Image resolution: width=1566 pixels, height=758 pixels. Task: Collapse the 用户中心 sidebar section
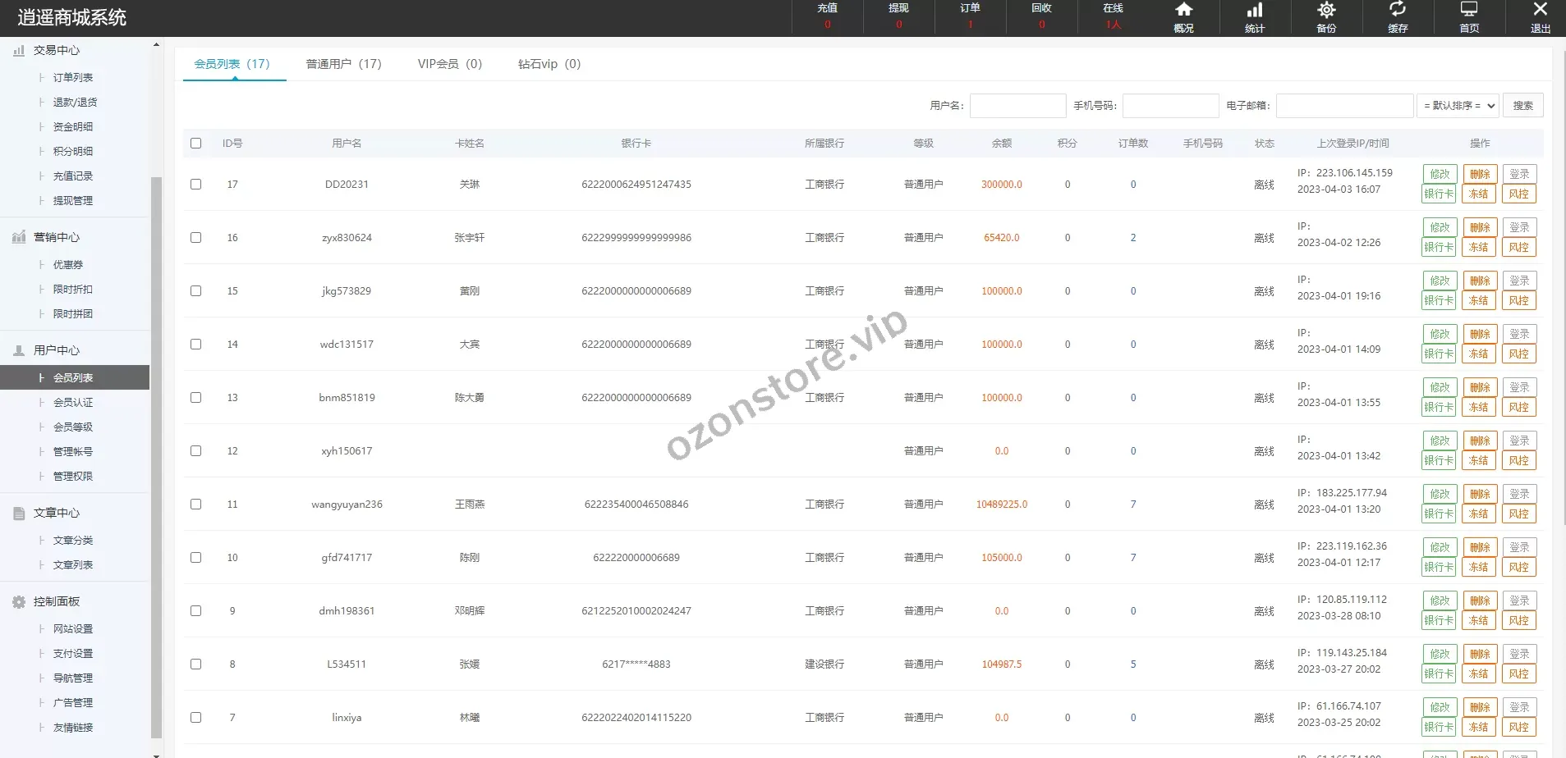(57, 350)
